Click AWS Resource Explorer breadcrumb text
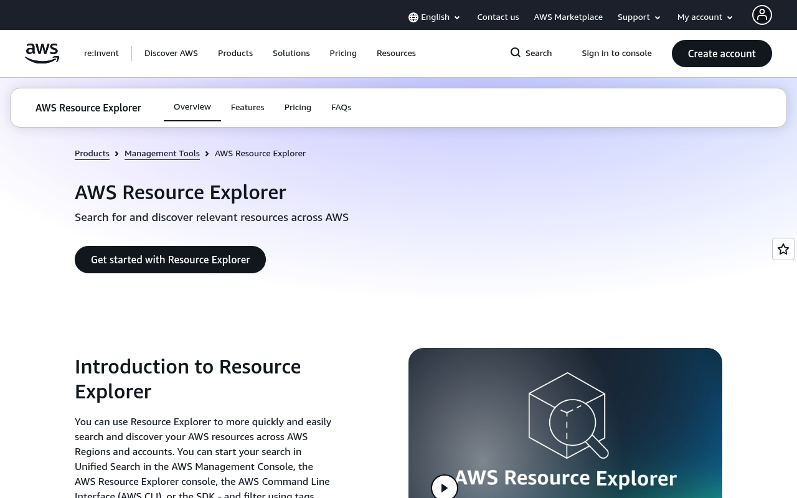The image size is (797, 498). [x=260, y=154]
